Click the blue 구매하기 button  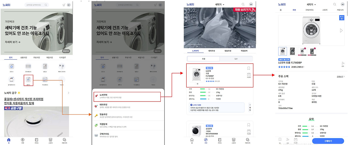click(328, 141)
